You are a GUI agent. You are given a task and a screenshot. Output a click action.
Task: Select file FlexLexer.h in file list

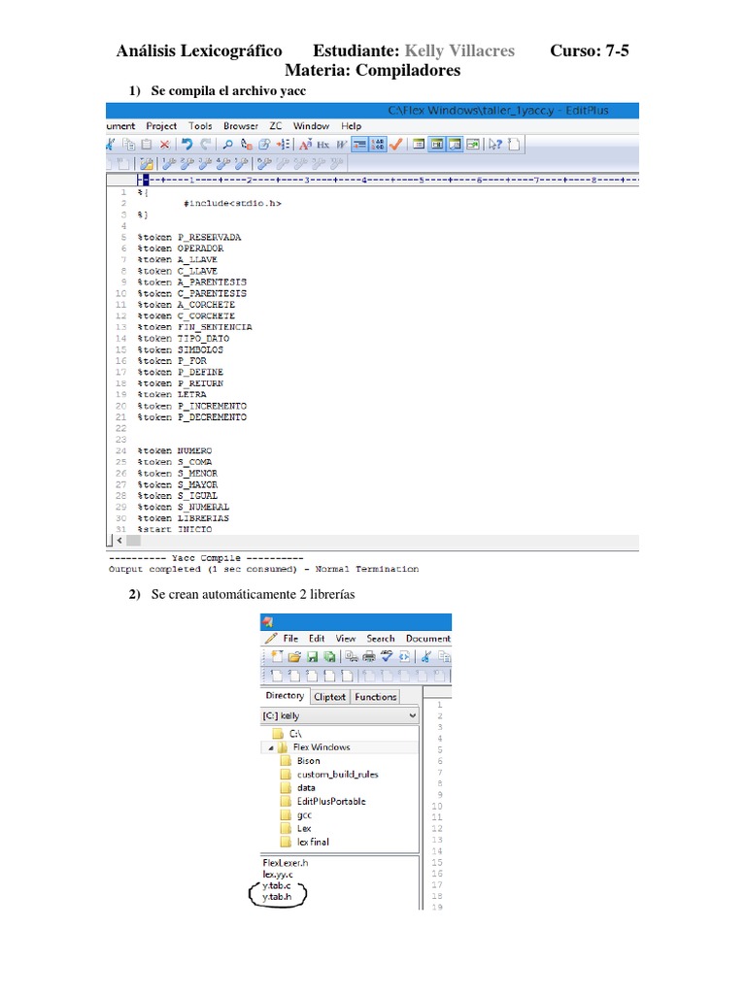pos(286,863)
